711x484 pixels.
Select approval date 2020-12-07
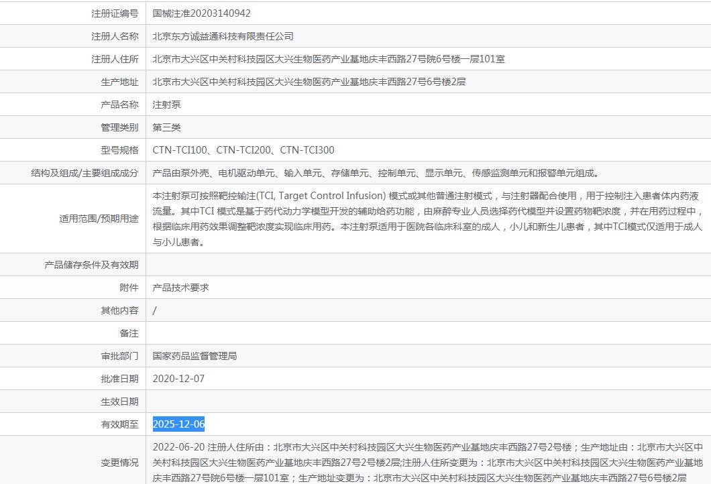pos(178,379)
